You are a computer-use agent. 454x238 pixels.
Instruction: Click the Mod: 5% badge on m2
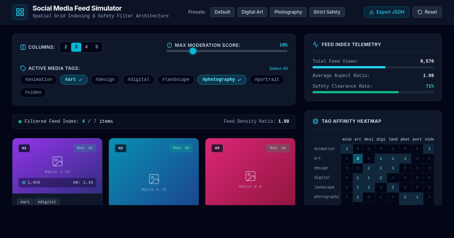point(181,148)
